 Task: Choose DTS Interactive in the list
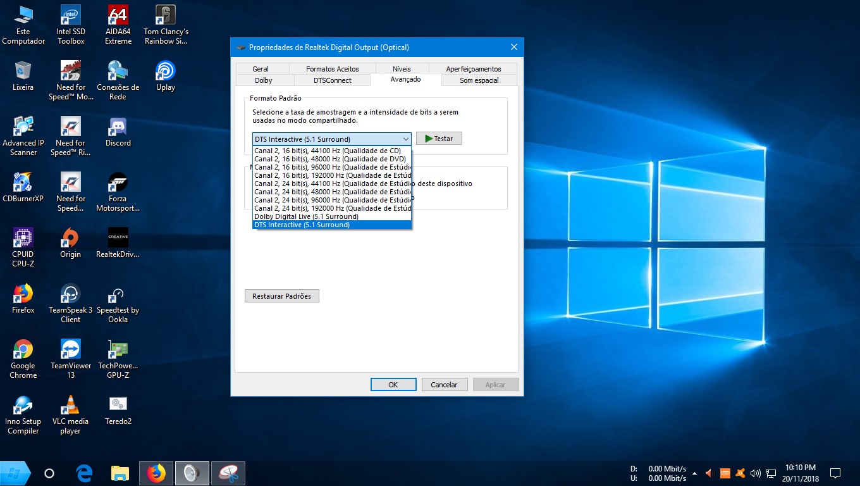(x=332, y=225)
